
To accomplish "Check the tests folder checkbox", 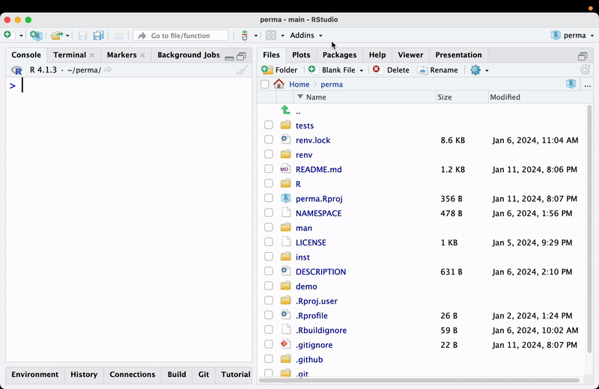I will click(269, 125).
